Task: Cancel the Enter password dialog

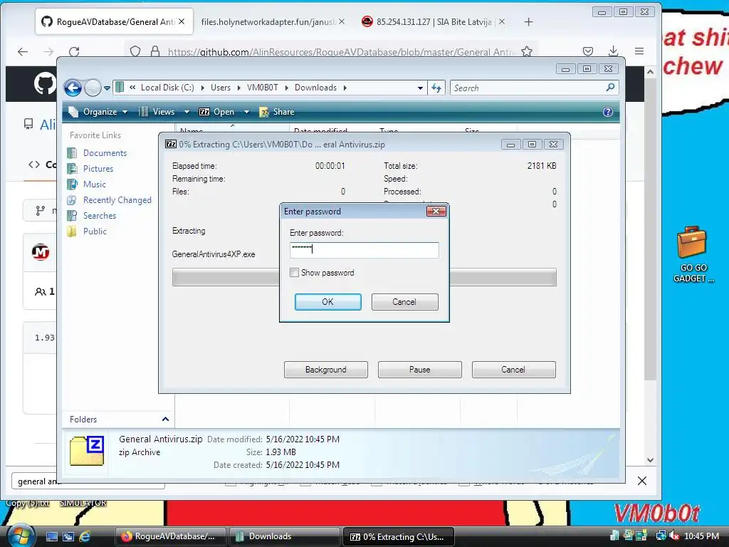Action: [404, 301]
